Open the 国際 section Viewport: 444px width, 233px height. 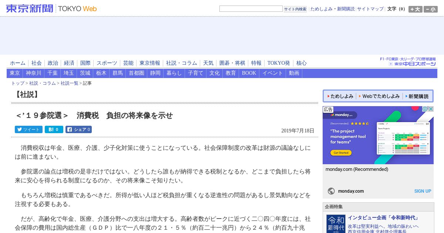[x=85, y=63]
